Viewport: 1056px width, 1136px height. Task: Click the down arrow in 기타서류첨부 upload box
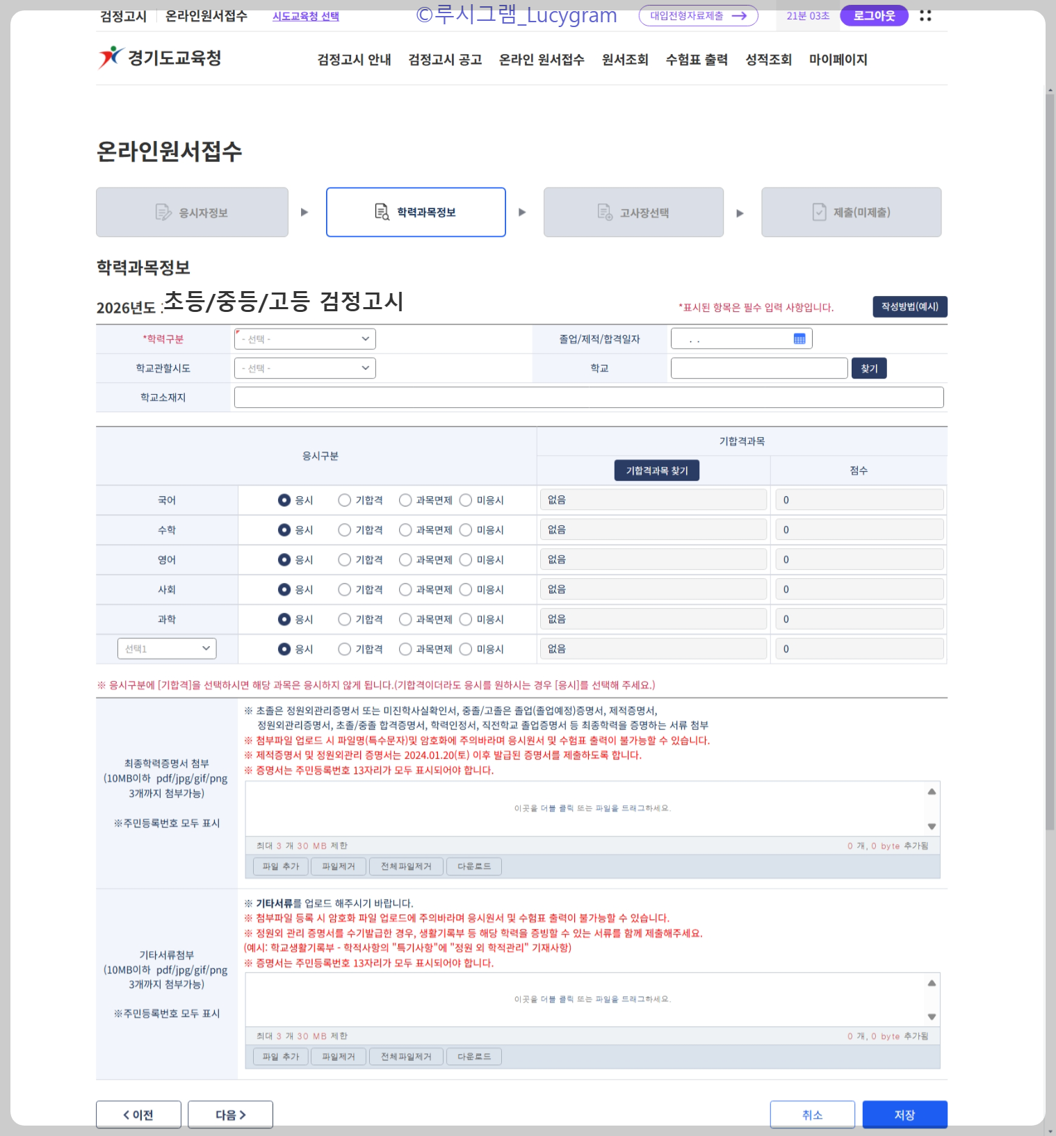tap(932, 1017)
